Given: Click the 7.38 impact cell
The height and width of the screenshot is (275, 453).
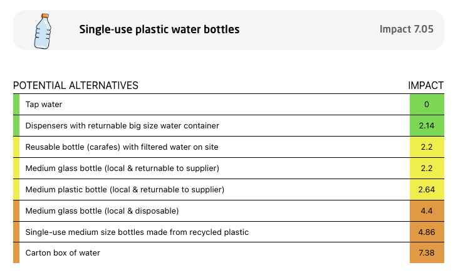Looking at the screenshot, I should [427, 252].
